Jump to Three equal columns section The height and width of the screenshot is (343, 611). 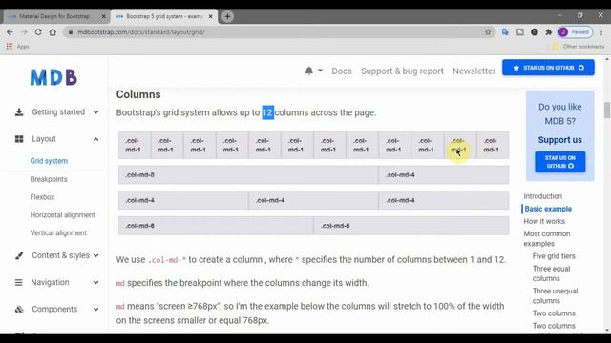tap(552, 273)
